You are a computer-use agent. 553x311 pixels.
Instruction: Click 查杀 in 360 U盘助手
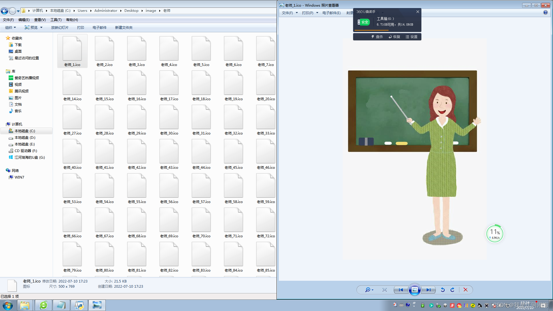point(377,37)
